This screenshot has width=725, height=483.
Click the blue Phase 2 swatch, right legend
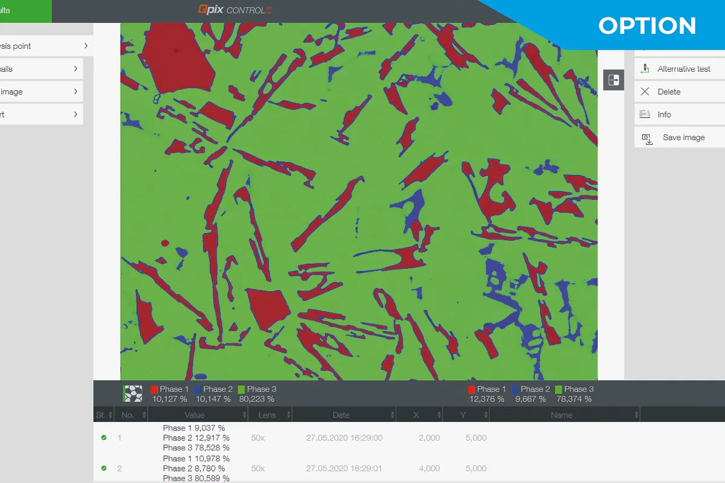pyautogui.click(x=515, y=389)
